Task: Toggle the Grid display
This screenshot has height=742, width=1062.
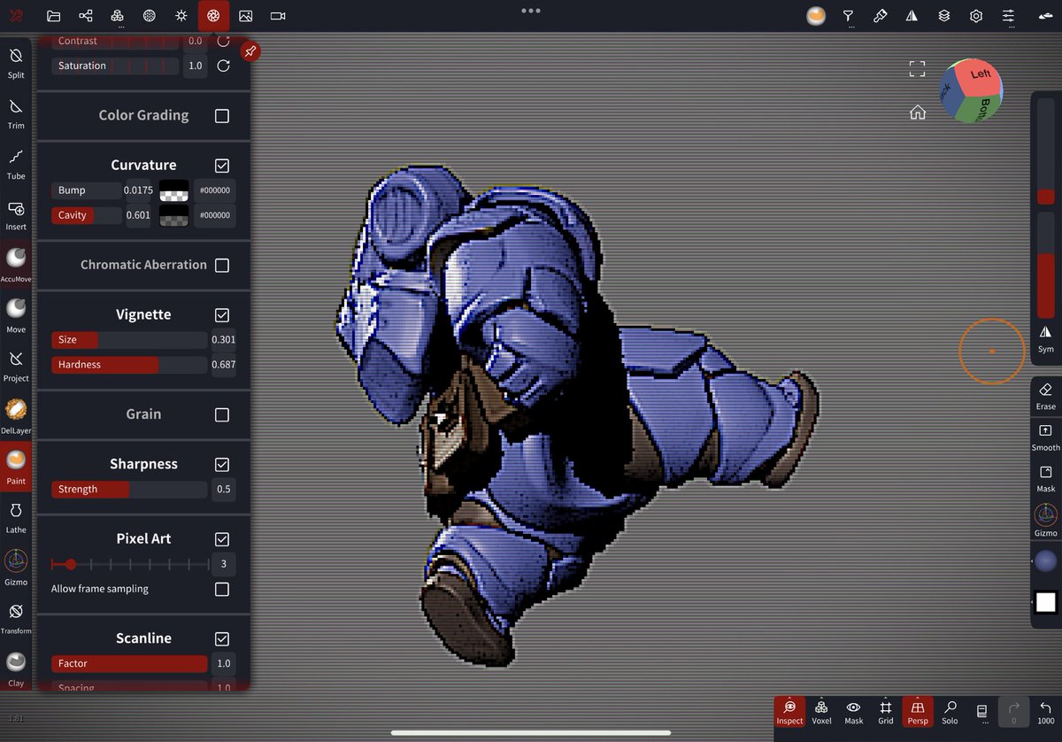Action: click(886, 712)
